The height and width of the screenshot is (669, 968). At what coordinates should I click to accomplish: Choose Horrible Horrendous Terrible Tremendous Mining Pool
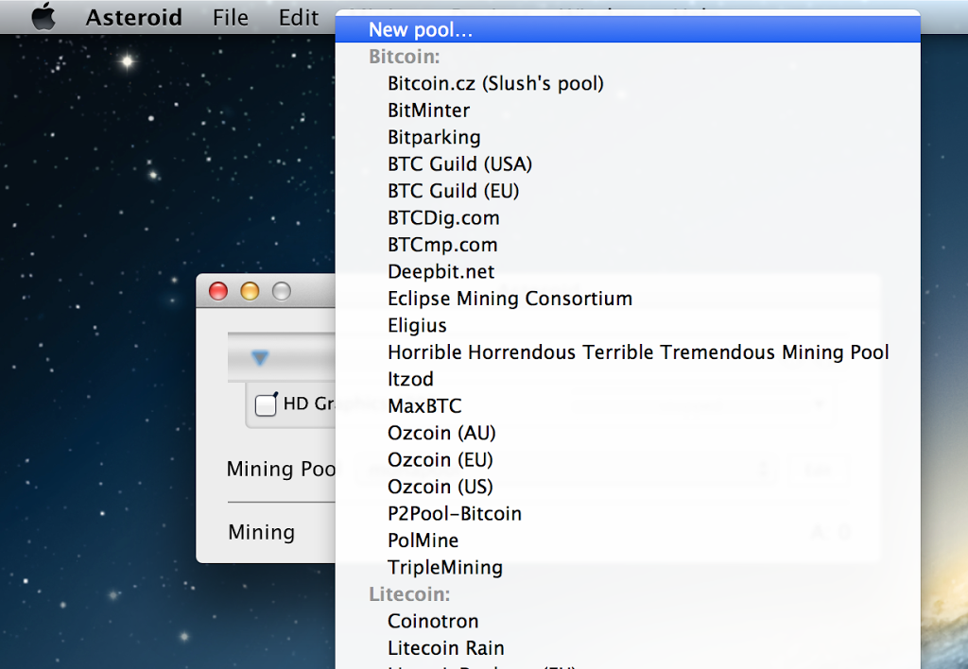click(x=628, y=352)
